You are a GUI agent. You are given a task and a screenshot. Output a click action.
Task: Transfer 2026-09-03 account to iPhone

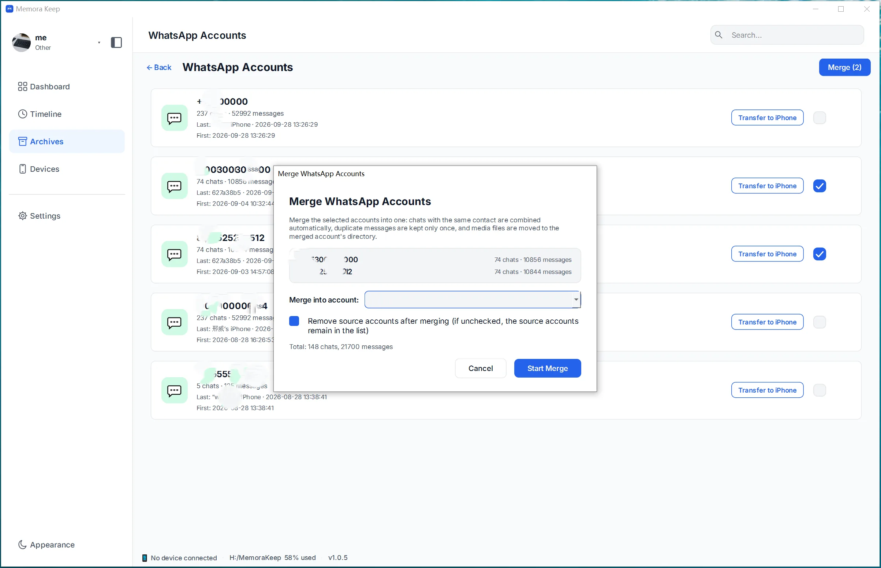[767, 254]
